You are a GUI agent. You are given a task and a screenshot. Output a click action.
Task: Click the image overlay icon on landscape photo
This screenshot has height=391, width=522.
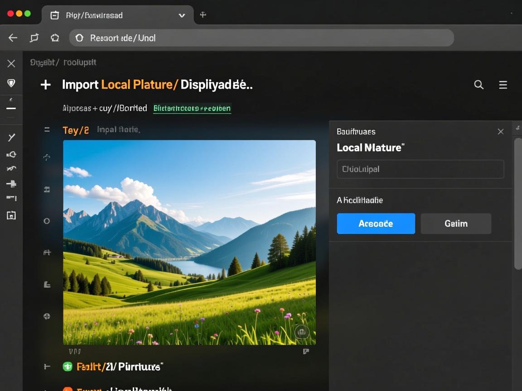[301, 332]
